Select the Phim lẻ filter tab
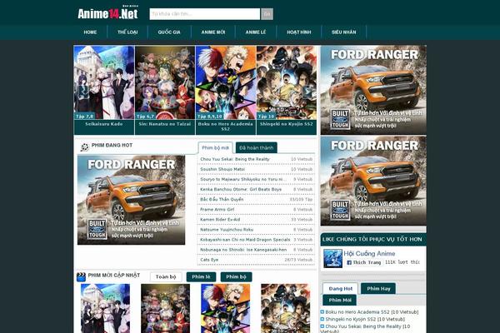500x333 pixels. click(x=201, y=276)
